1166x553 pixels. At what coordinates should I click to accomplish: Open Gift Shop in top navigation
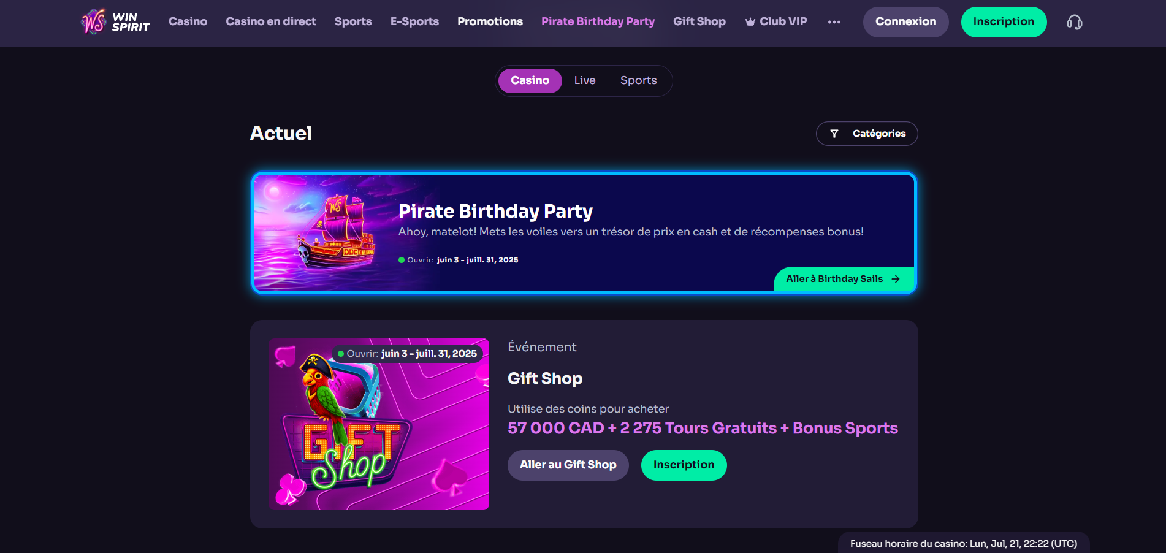[699, 21]
